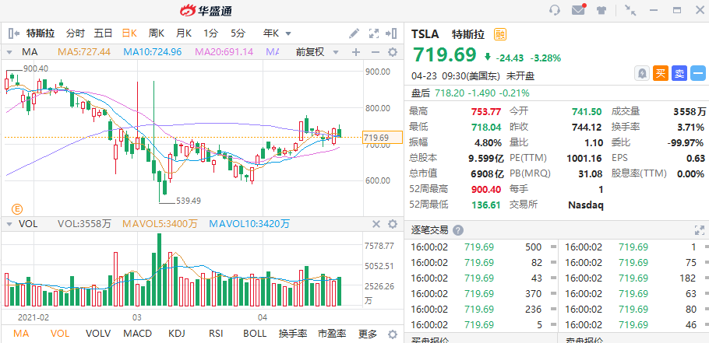Toggle the MACD indicator
Image resolution: width=709 pixels, height=343 pixels.
point(137,334)
